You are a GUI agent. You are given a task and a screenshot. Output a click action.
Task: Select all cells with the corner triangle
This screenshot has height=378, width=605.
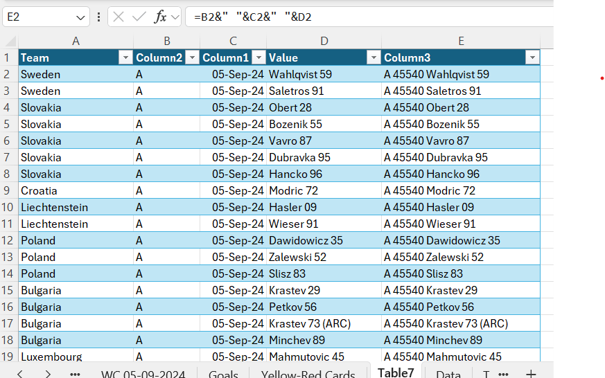click(10, 41)
